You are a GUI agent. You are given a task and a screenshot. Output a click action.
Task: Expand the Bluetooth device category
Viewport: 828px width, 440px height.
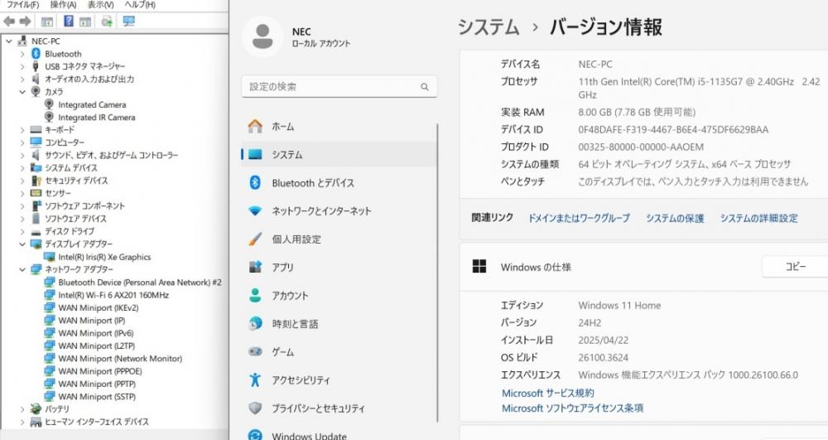tap(22, 54)
